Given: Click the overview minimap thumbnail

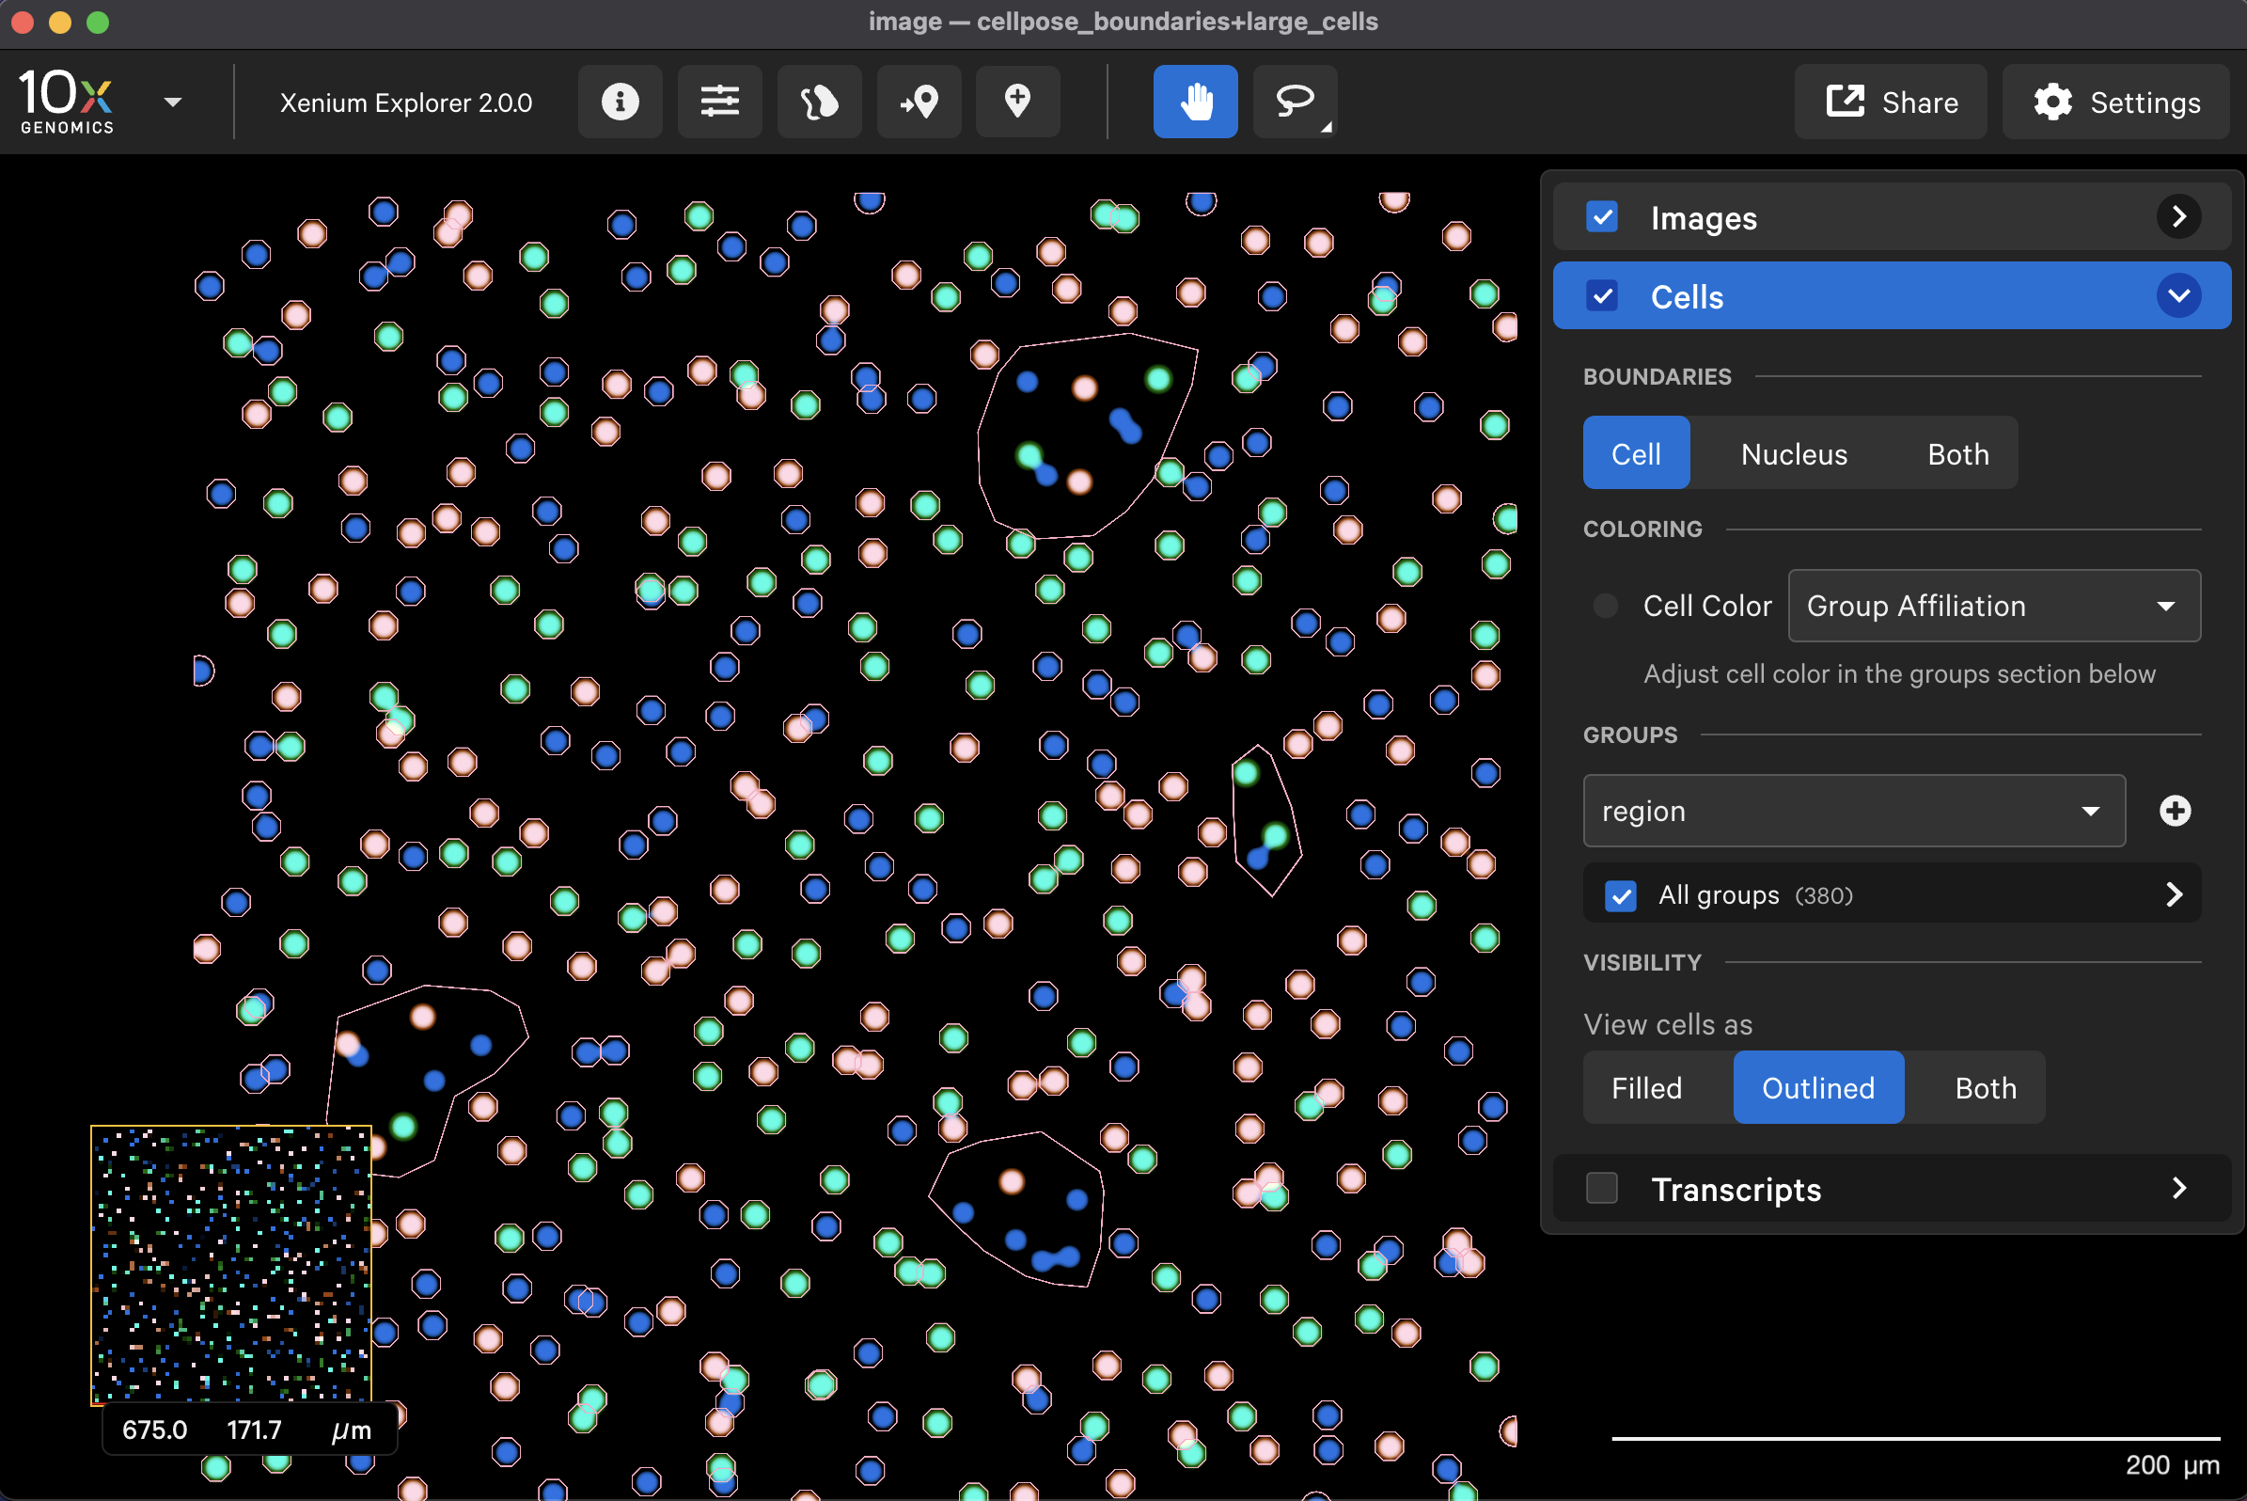Looking at the screenshot, I should pos(230,1264).
